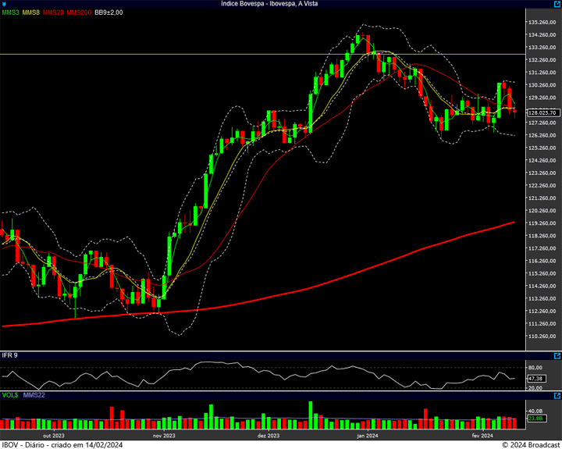Select the MMS200 indicator label

click(x=79, y=12)
